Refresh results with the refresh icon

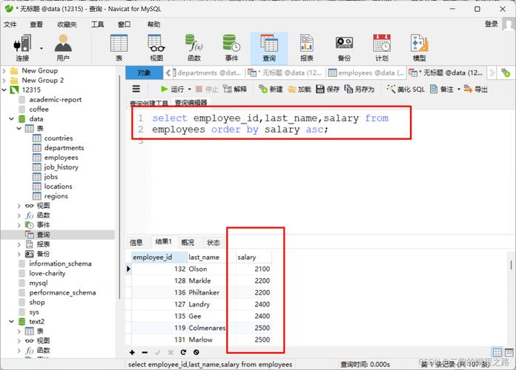click(x=183, y=352)
